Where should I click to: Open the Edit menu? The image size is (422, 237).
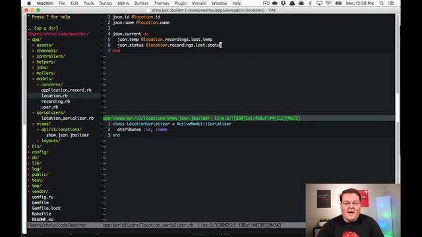(75, 3)
